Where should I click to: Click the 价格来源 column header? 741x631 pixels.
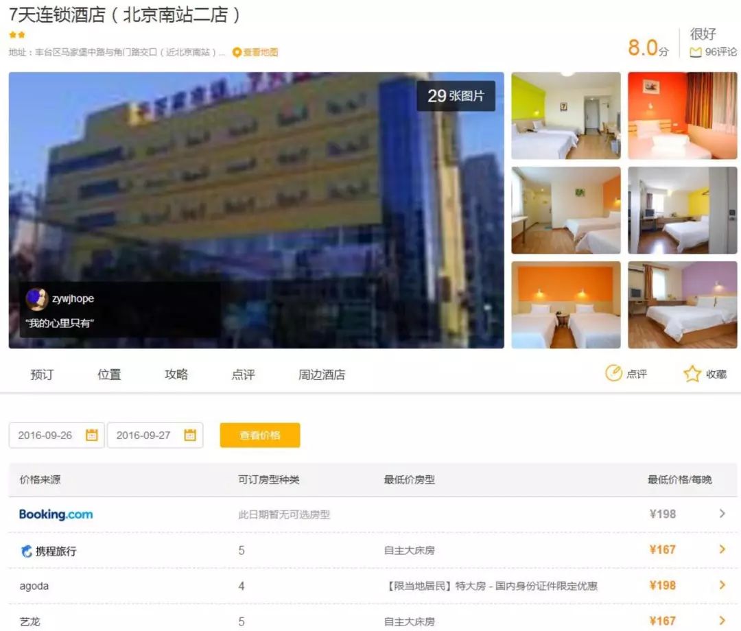pyautogui.click(x=40, y=480)
